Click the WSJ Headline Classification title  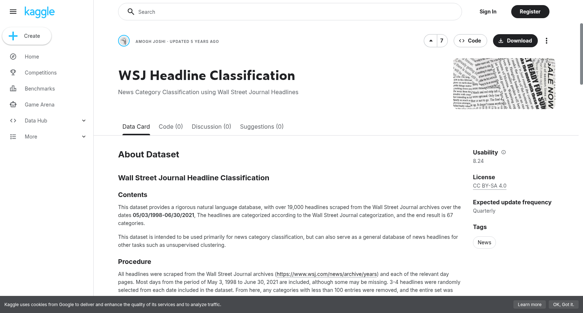(207, 75)
